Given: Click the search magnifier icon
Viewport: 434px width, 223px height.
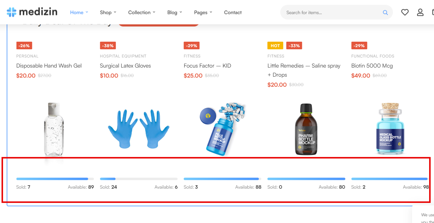Looking at the screenshot, I should (x=385, y=12).
